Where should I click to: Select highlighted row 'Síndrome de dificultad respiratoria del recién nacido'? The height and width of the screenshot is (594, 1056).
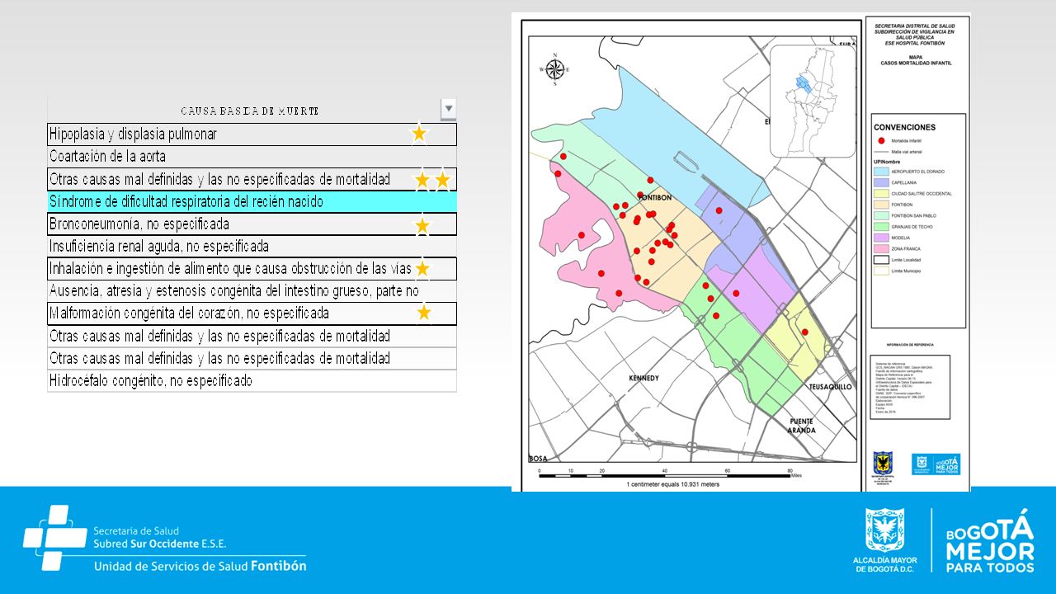pos(252,201)
